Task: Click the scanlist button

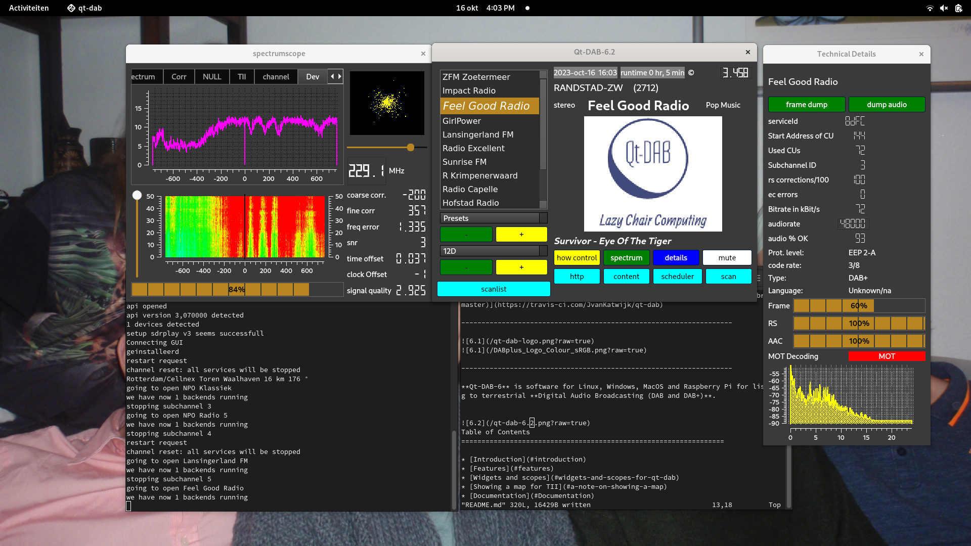Action: click(494, 289)
